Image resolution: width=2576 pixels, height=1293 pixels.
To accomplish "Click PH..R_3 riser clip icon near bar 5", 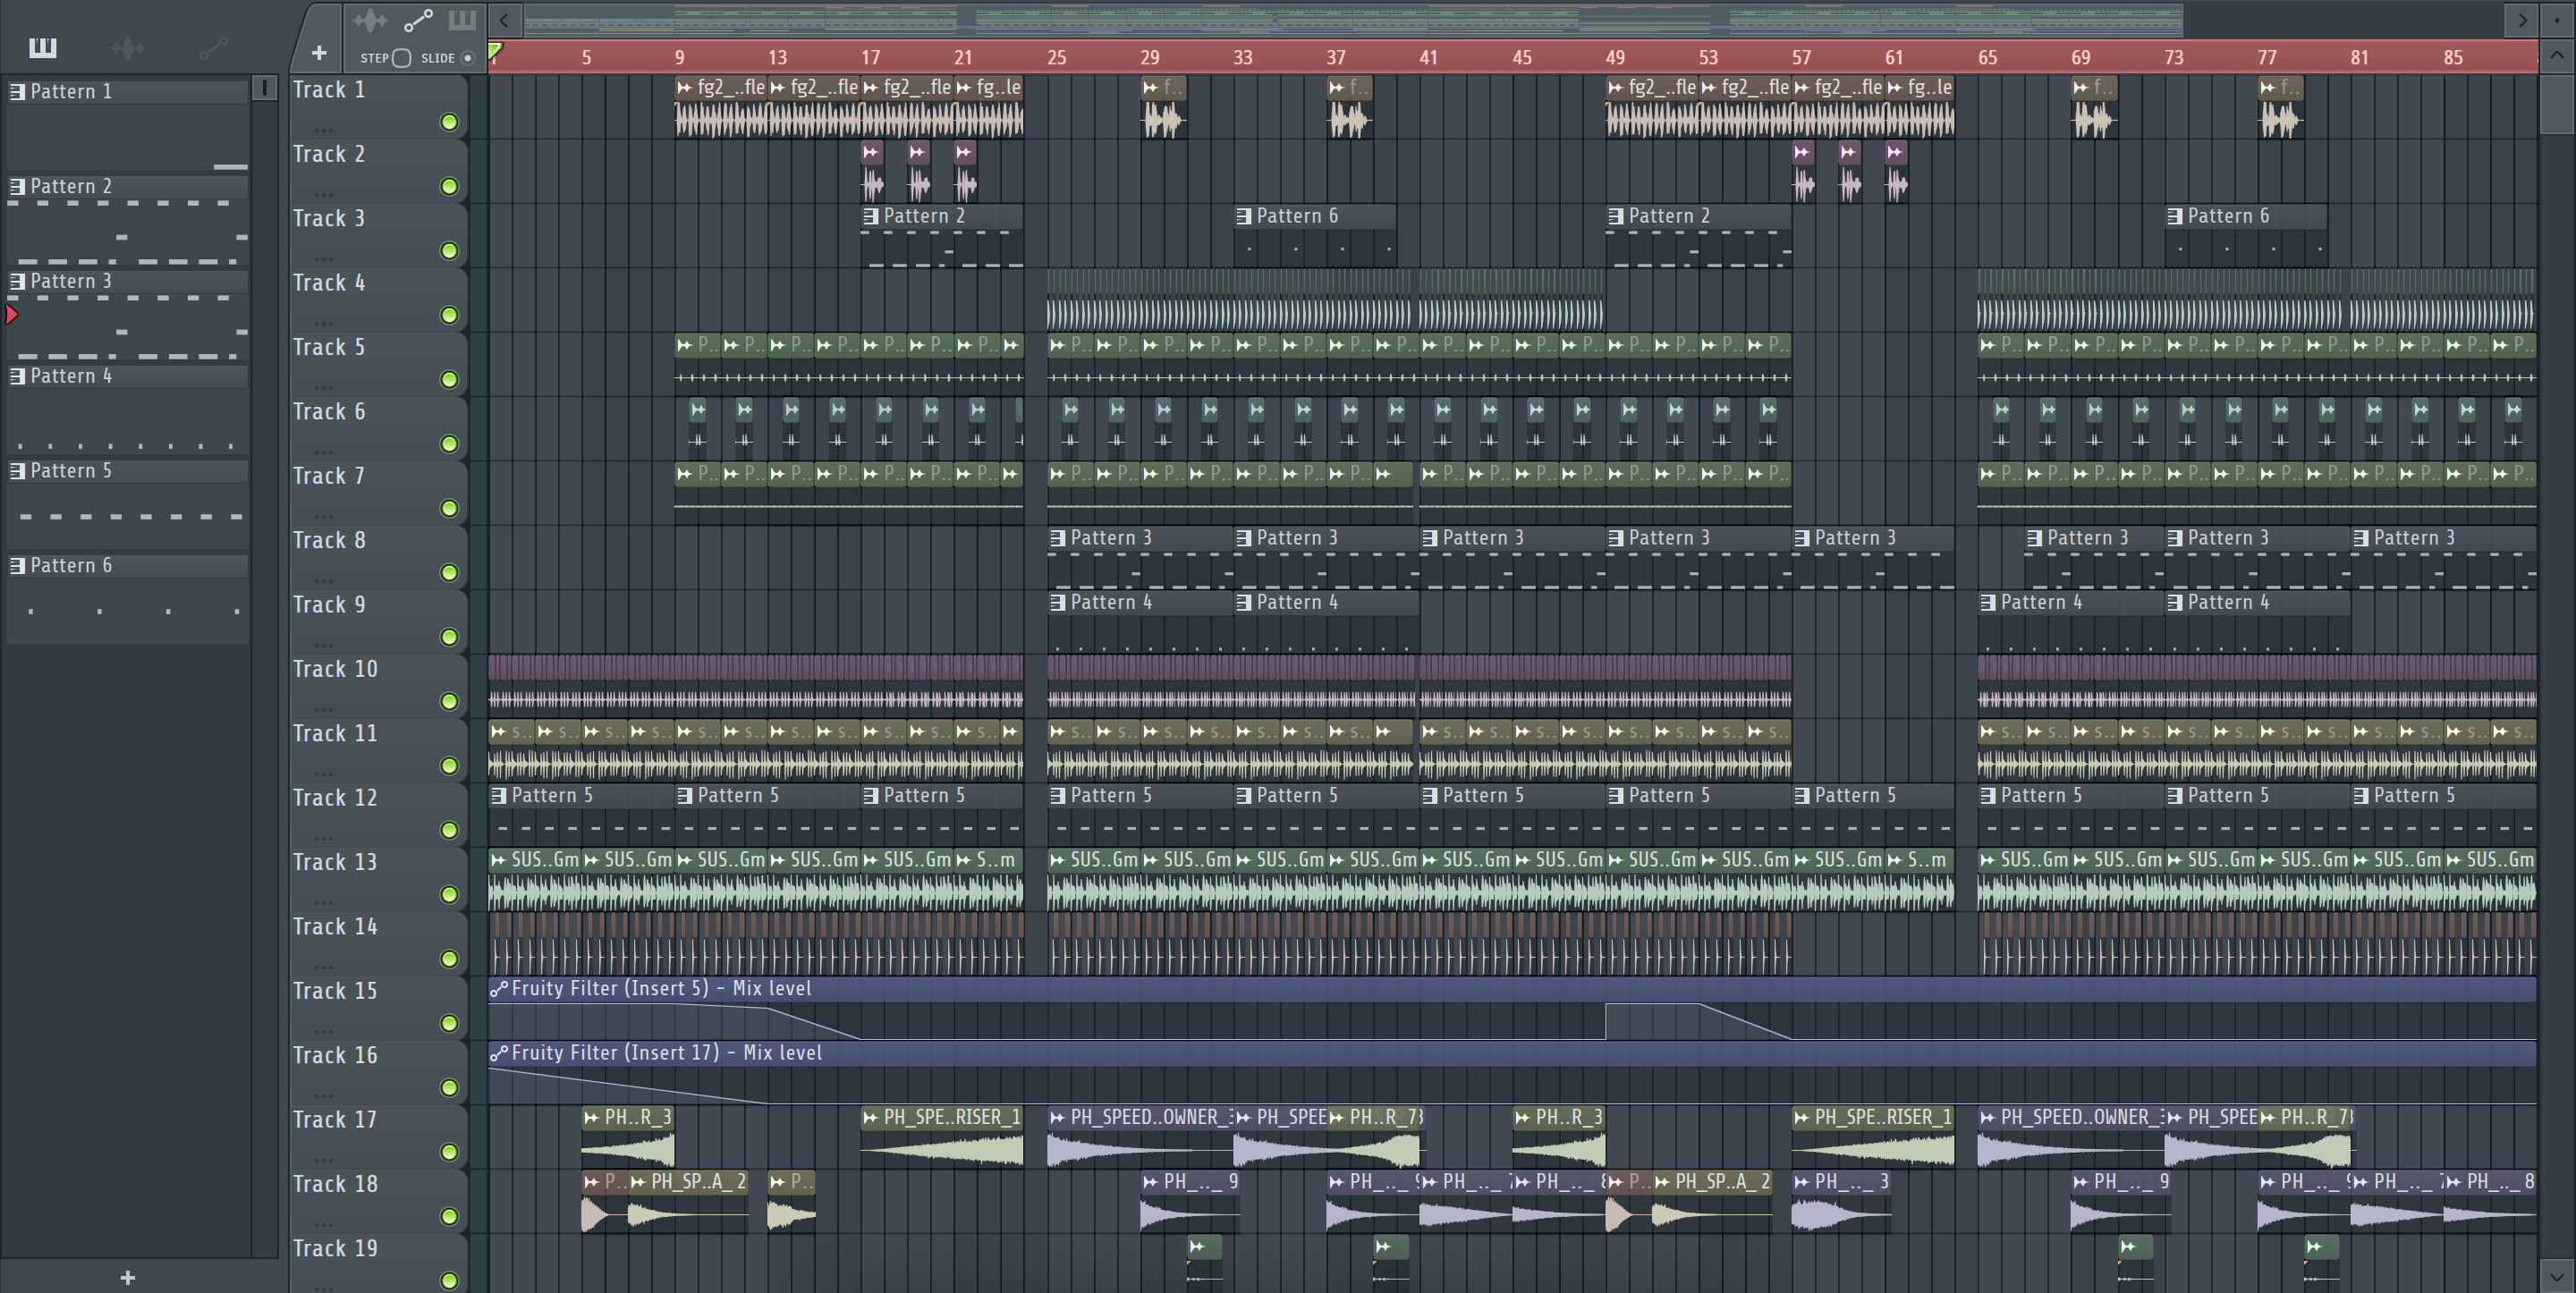I will (592, 1118).
